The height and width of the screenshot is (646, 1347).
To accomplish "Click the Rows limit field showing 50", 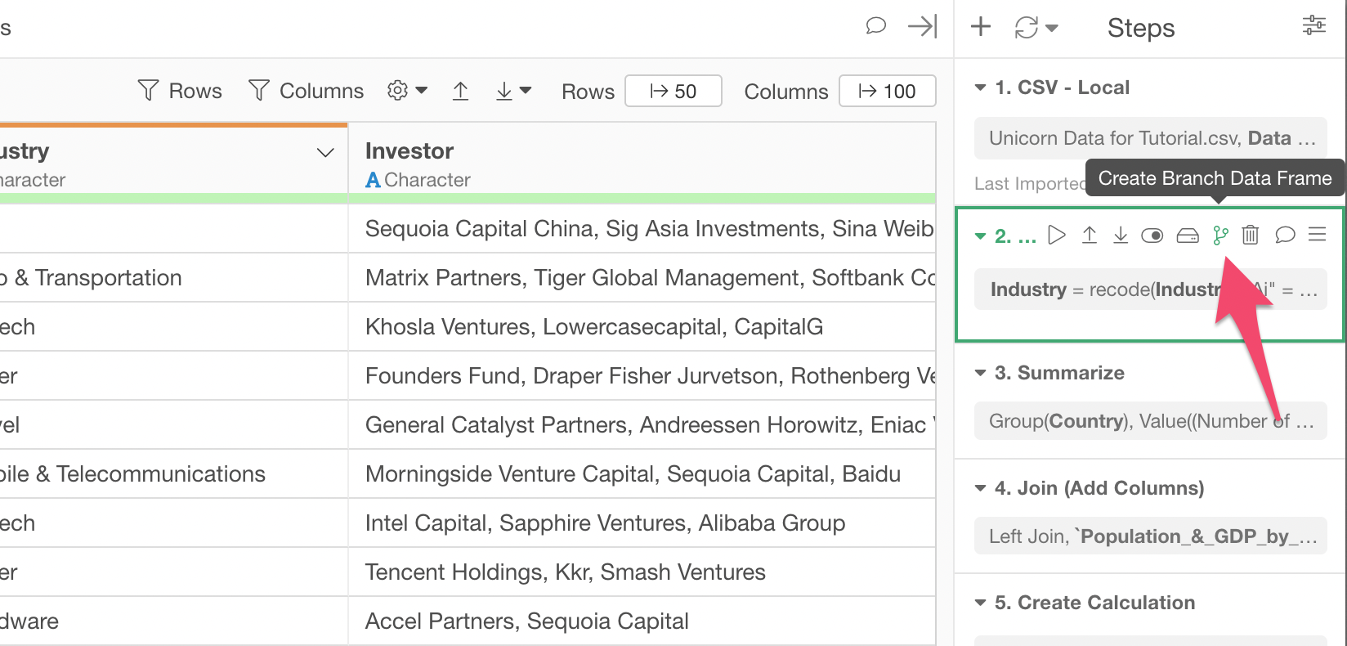I will pos(673,91).
